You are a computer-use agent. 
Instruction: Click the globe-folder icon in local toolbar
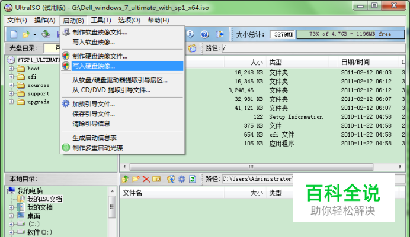(x=171, y=179)
